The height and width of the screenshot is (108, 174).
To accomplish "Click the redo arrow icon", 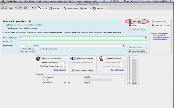I will (20, 8).
